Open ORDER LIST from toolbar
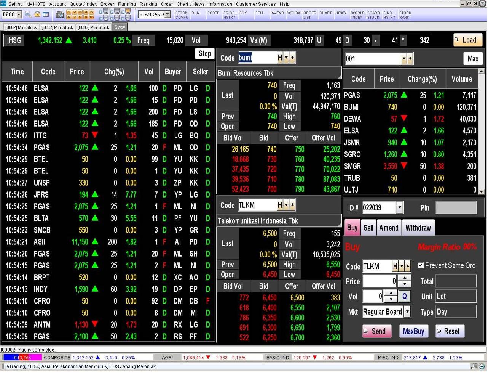488x379 pixels. (310, 15)
